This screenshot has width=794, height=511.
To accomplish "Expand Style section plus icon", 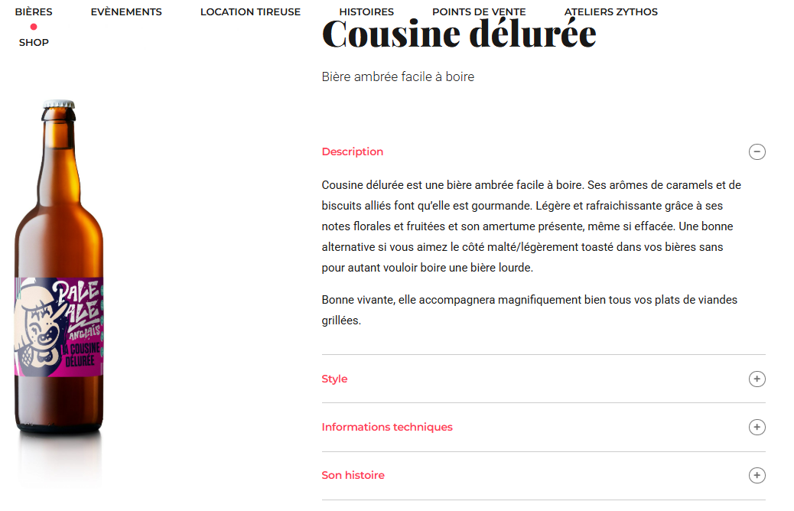I will 757,379.
